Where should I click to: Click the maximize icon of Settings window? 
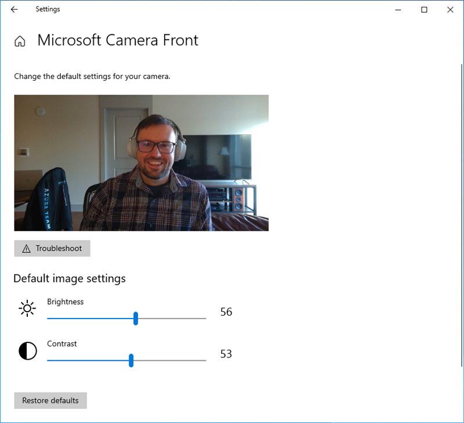425,10
